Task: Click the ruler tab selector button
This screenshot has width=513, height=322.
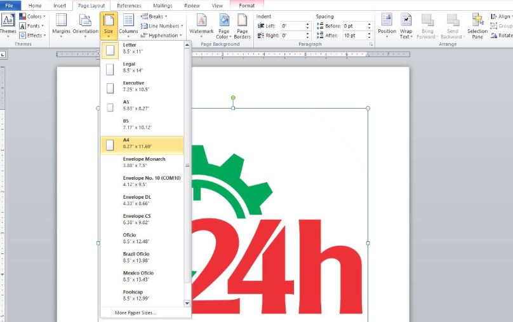Action: tap(3, 55)
